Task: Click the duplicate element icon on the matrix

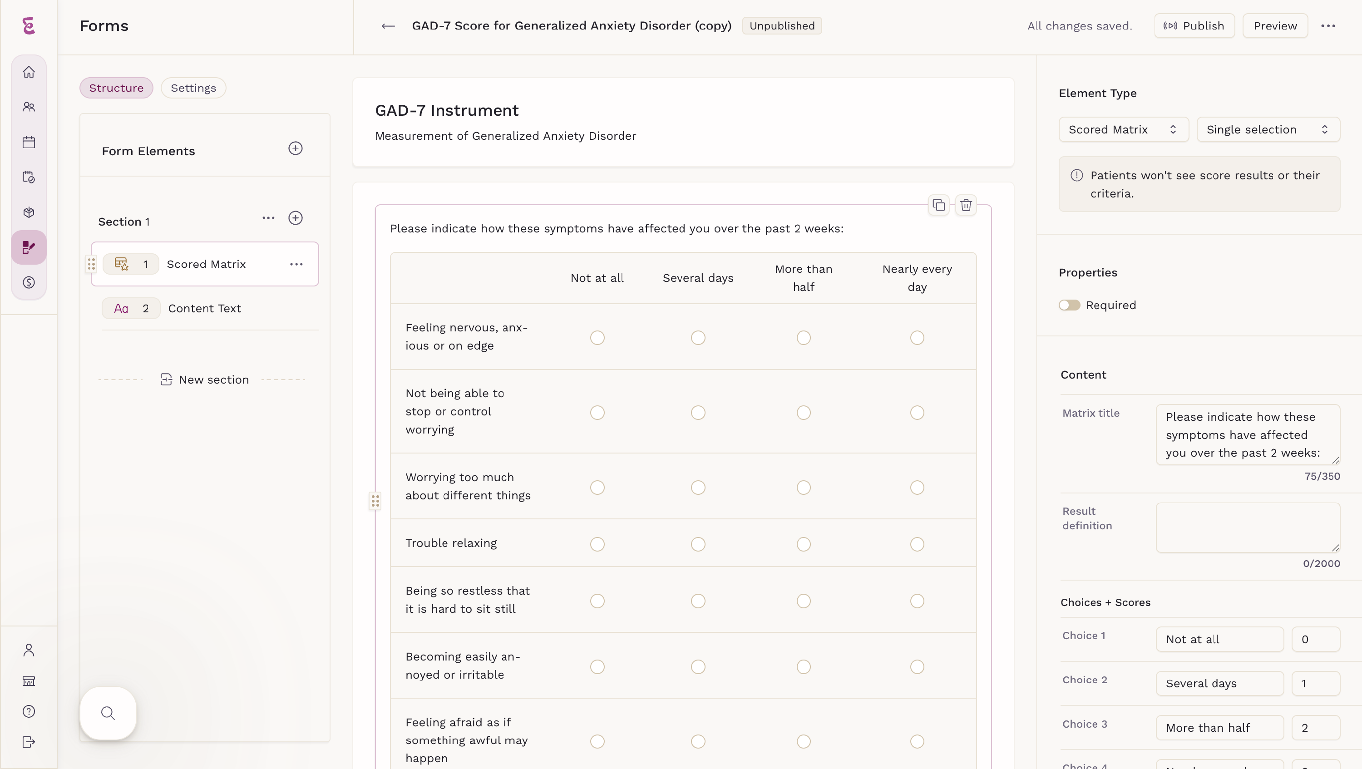Action: (x=938, y=205)
